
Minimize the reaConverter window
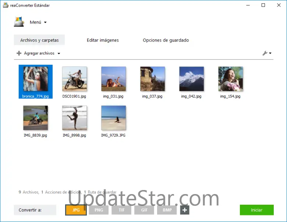(248, 5)
